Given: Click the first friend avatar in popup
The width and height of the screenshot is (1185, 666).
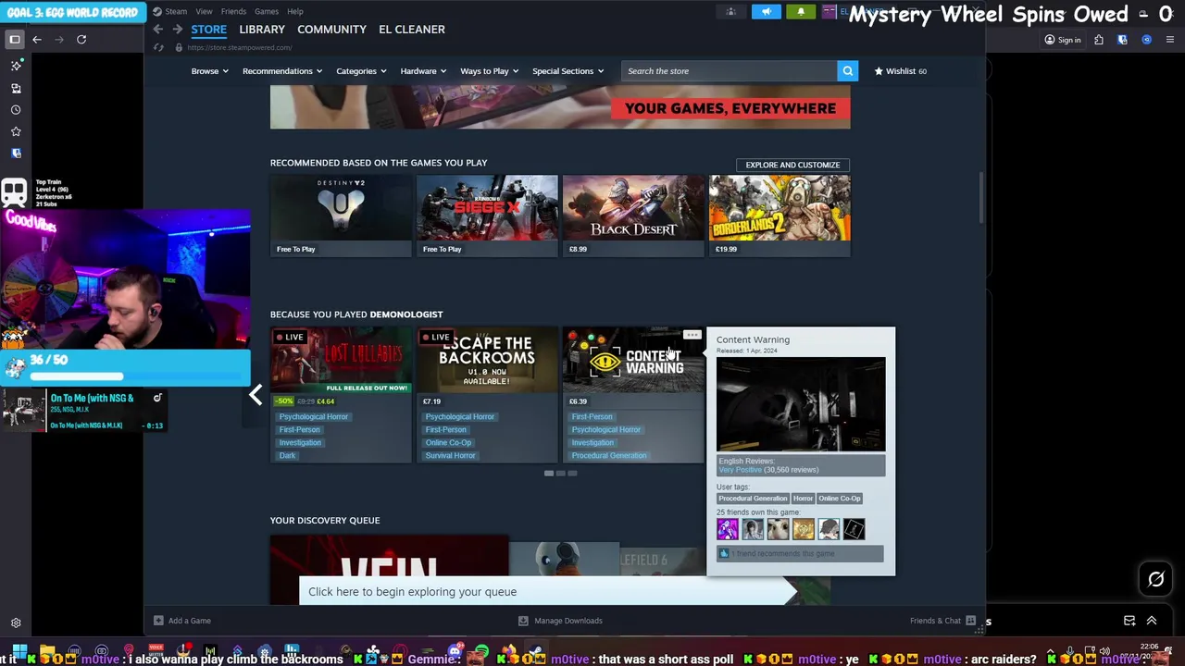Looking at the screenshot, I should (x=728, y=529).
